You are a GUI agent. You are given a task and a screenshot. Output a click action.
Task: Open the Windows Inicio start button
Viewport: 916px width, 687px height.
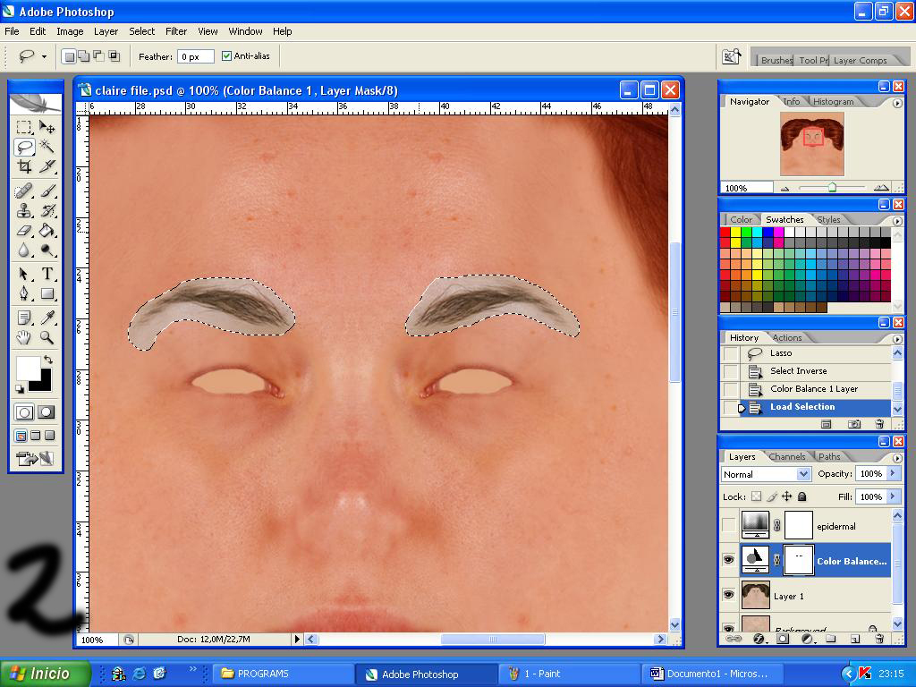(46, 674)
